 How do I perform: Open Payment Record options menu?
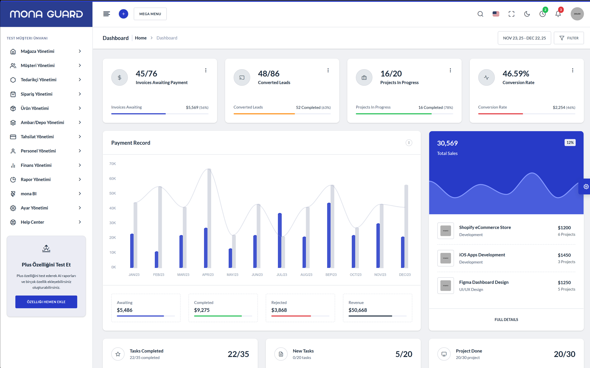coord(409,143)
